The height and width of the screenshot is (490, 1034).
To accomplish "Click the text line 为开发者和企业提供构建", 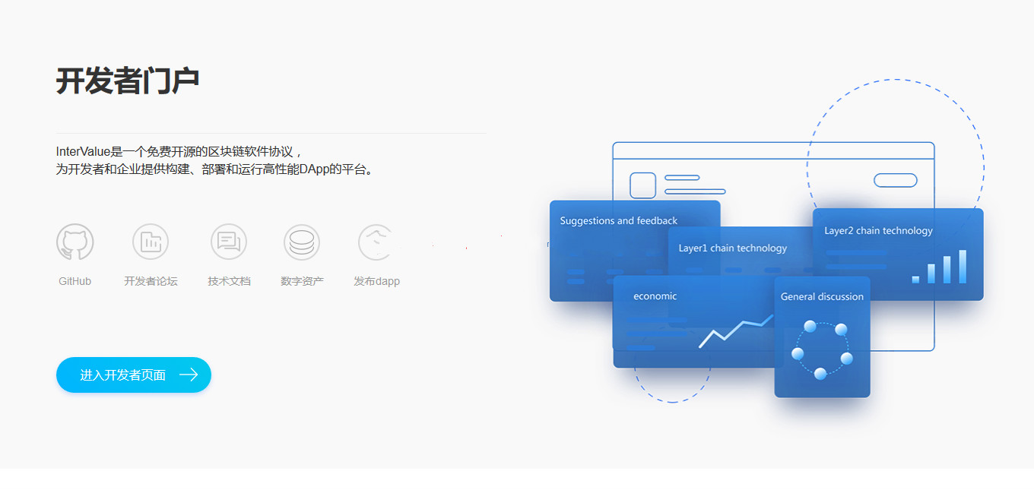I will click(216, 169).
